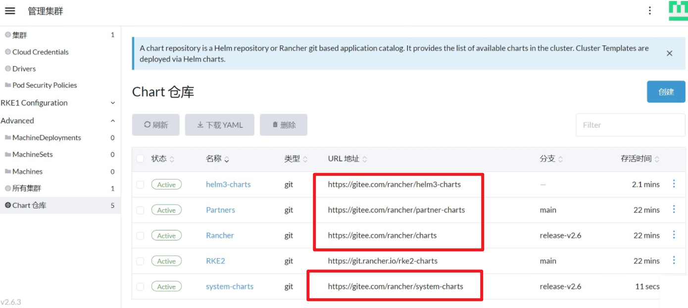The width and height of the screenshot is (688, 308).
Task: Open the system-charts repository link
Action: pos(230,286)
